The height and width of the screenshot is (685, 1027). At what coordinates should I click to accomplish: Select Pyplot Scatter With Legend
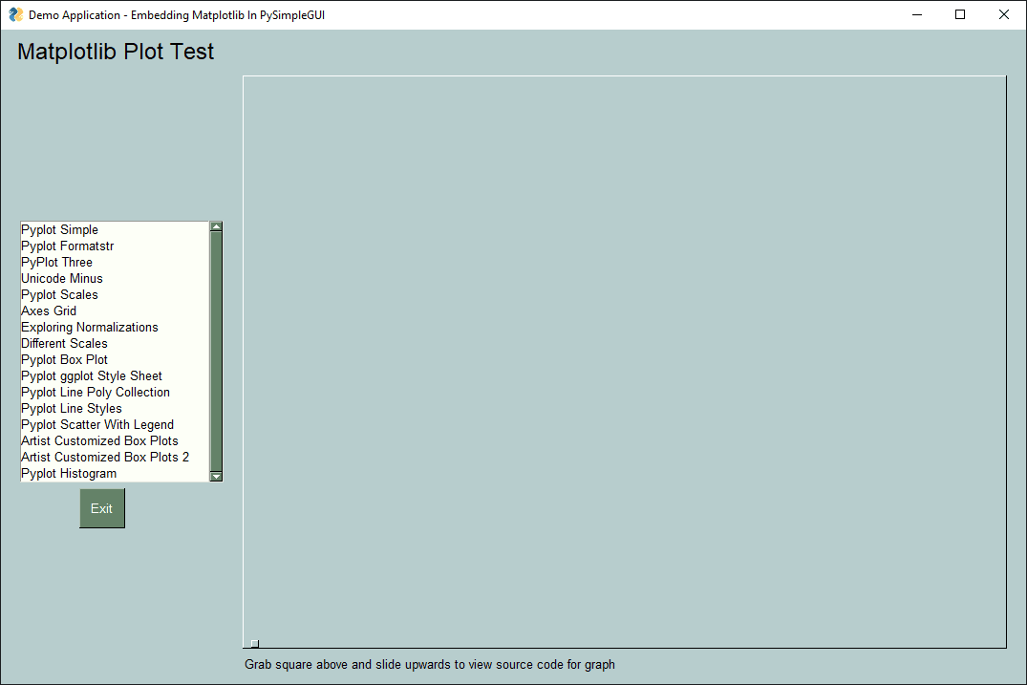[97, 425]
